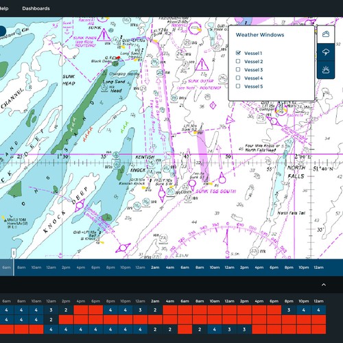This screenshot has width=343, height=343.
Task: Click the 3 under 12am in third table row
Action: click(229, 329)
